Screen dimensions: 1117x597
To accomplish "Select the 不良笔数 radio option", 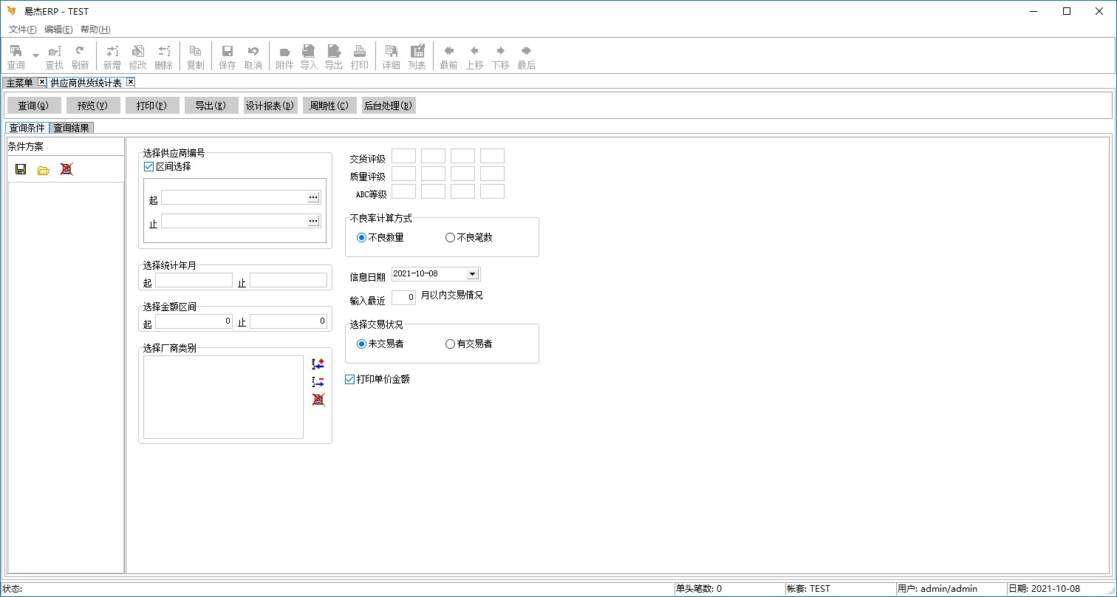I will [x=450, y=238].
